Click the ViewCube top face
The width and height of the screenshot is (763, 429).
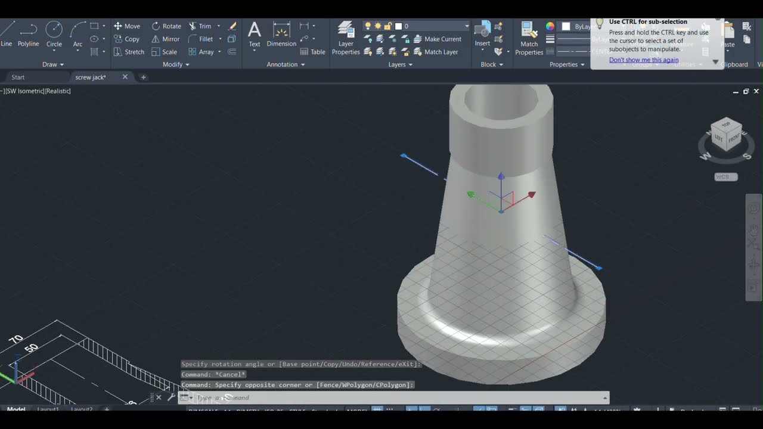(x=727, y=125)
